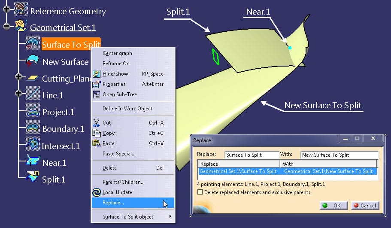Click the Cutting_Plane plane icon

click(x=33, y=78)
